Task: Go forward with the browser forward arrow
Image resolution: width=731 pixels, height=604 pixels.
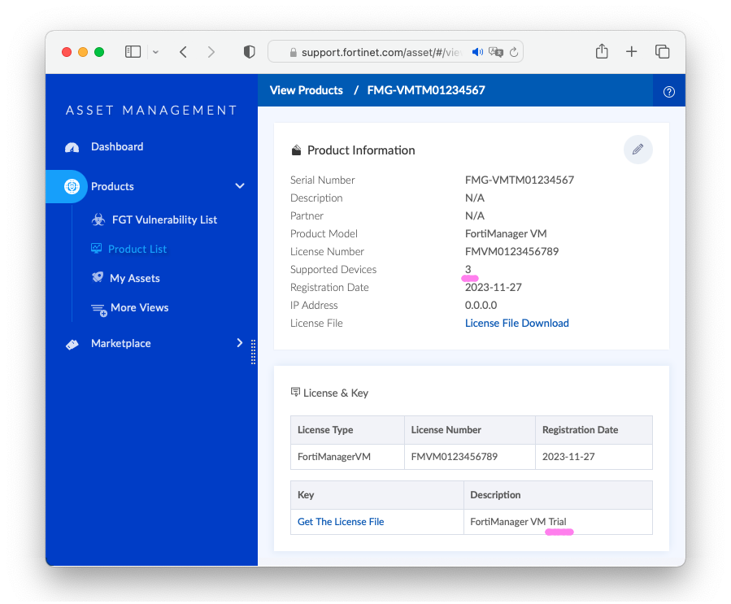Action: pos(211,52)
